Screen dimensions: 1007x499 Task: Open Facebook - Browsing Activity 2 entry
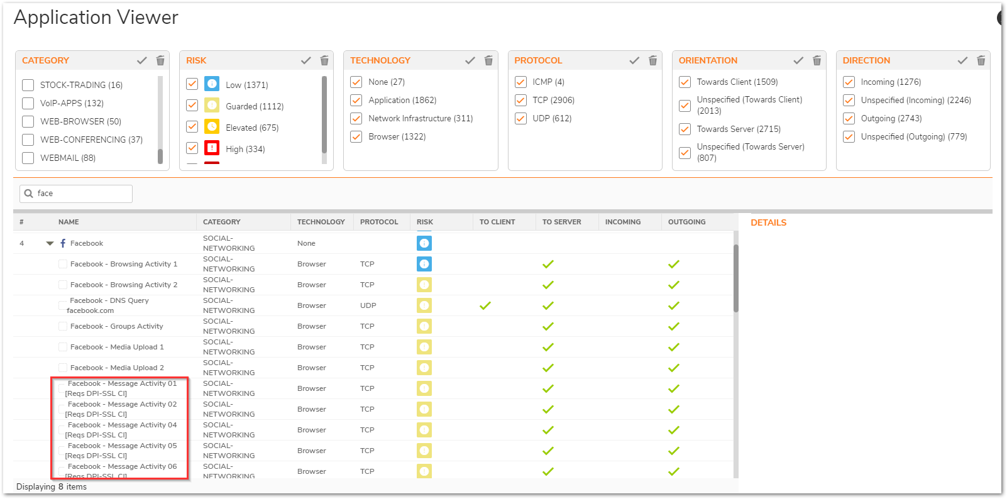point(124,285)
